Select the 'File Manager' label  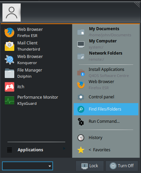click(30, 70)
